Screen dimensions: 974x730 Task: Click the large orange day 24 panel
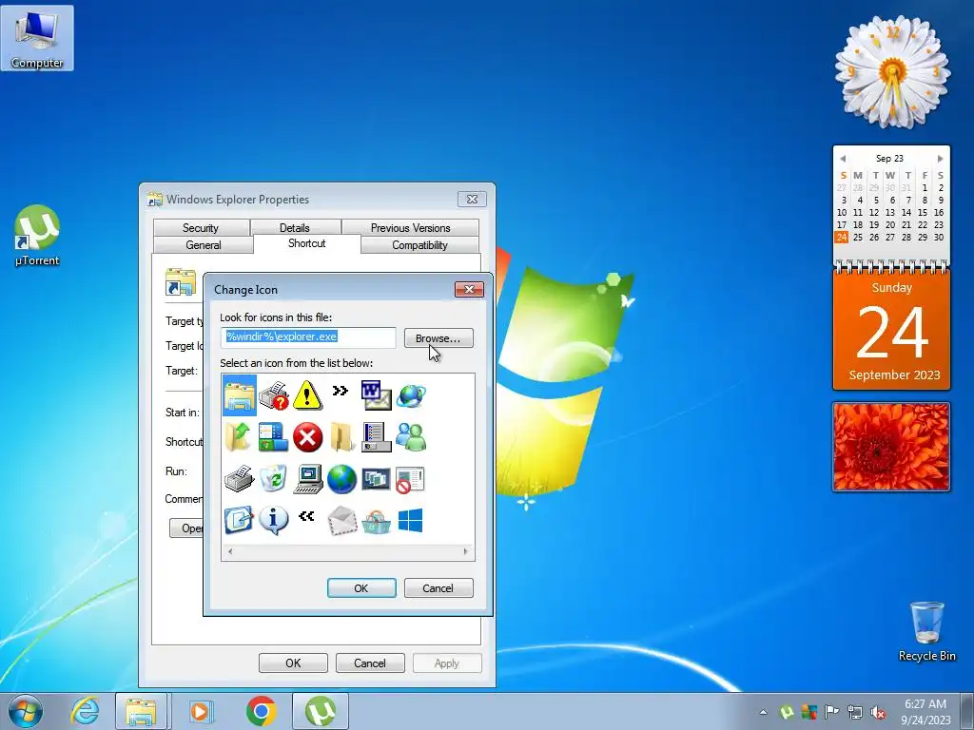pos(891,330)
